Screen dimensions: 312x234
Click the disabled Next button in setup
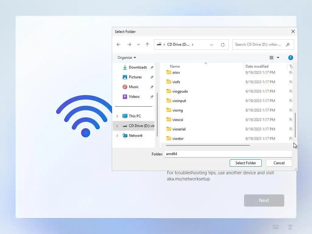click(264, 200)
